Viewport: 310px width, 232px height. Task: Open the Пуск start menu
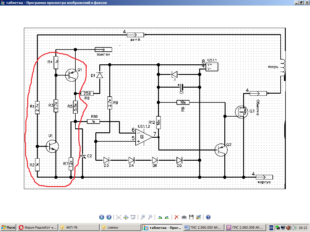coord(8,227)
